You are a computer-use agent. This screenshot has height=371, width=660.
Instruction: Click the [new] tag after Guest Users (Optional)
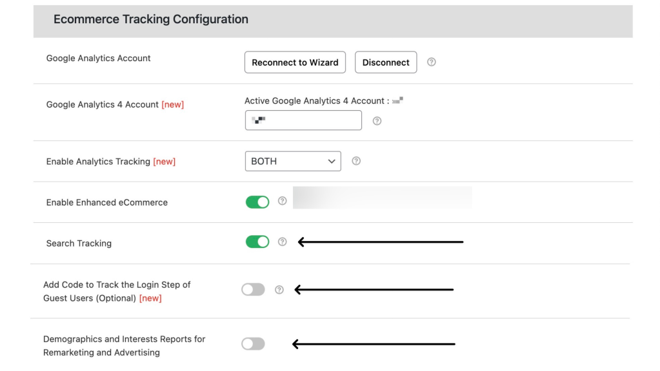point(150,298)
